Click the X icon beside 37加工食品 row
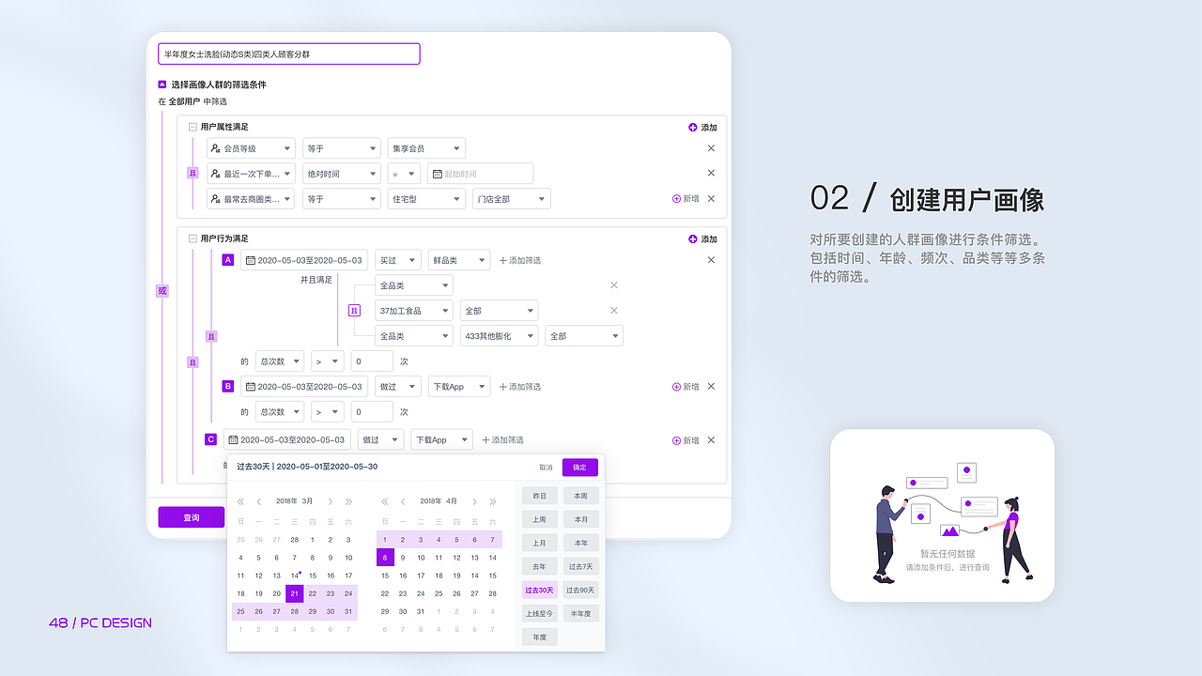 pos(613,310)
